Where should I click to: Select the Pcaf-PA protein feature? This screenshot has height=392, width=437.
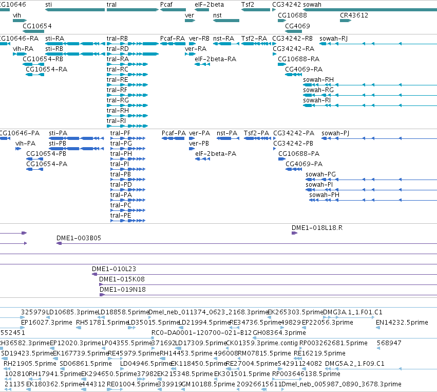pyautogui.click(x=173, y=138)
